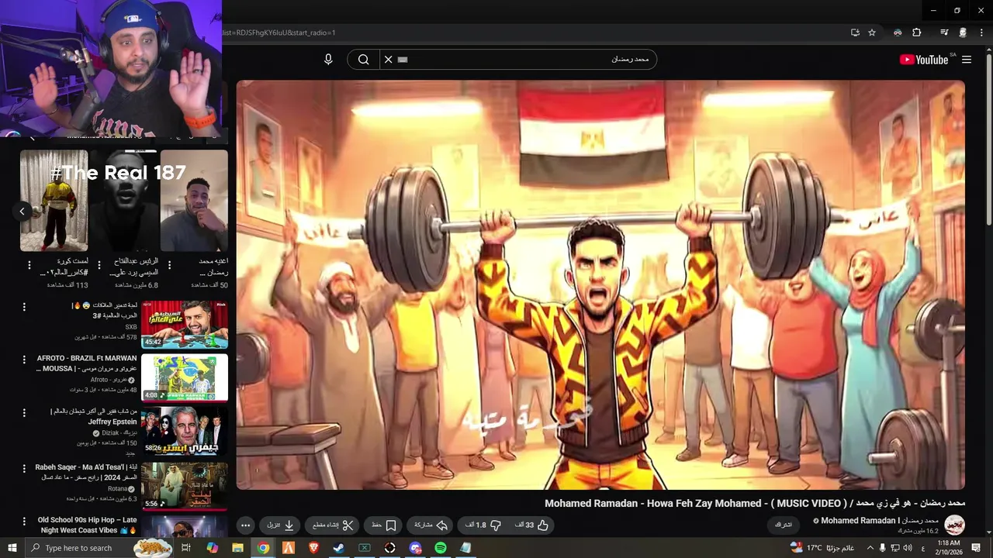Bookmark this page with star icon
993x558 pixels.
[872, 33]
